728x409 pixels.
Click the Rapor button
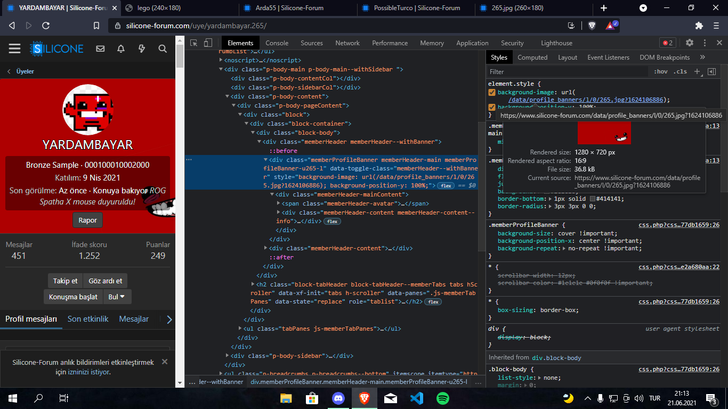click(x=87, y=220)
